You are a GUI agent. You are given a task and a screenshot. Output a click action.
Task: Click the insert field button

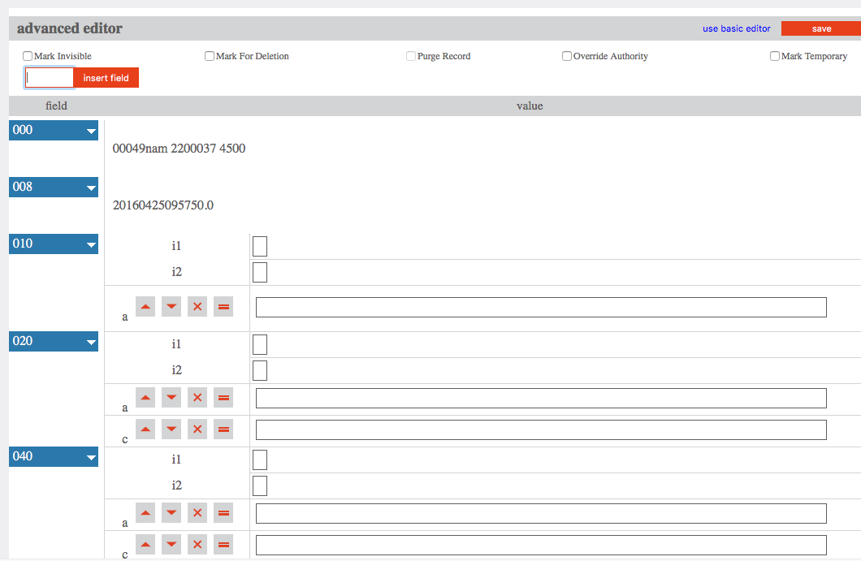pos(106,78)
